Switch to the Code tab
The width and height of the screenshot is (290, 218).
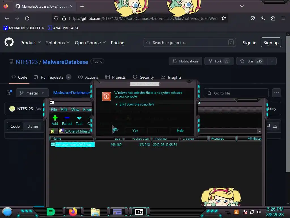pyautogui.click(x=19, y=77)
